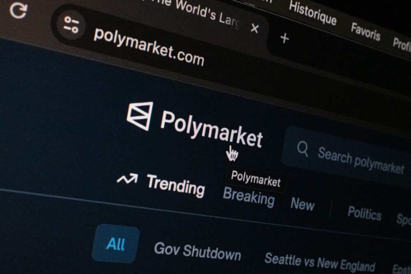Switch to the Breaking tab
Viewport: 411px width, 274px height.
pyautogui.click(x=249, y=197)
